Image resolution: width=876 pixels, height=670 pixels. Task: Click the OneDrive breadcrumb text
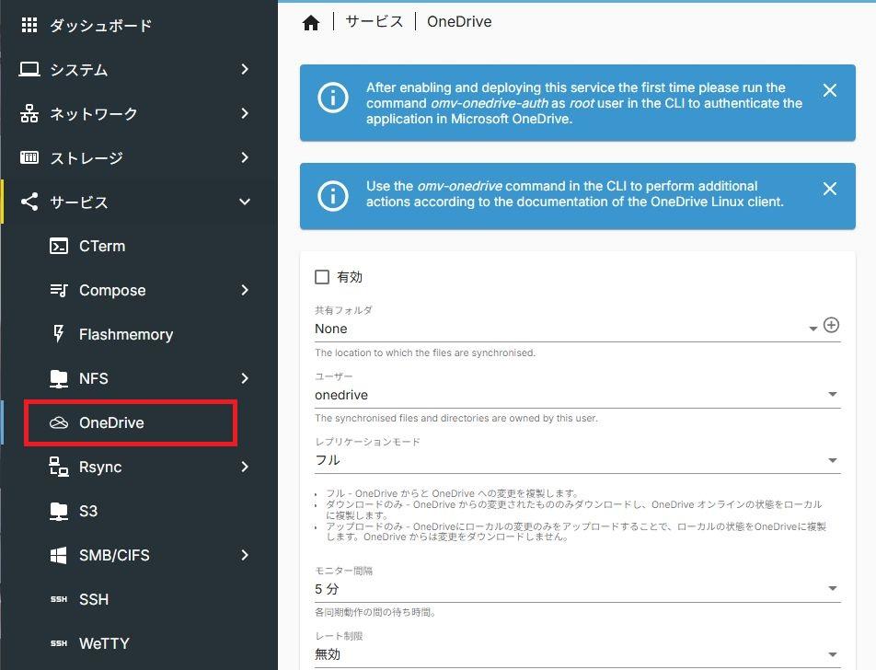tap(459, 21)
